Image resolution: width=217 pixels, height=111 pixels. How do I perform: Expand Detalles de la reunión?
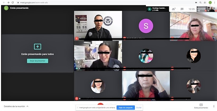coord(16,106)
